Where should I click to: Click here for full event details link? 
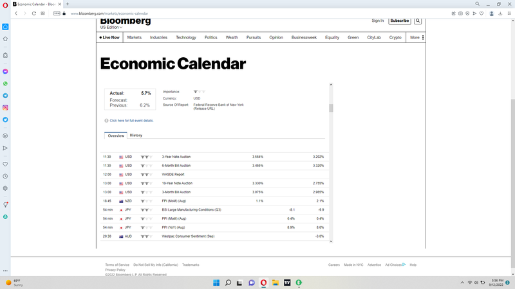(131, 121)
